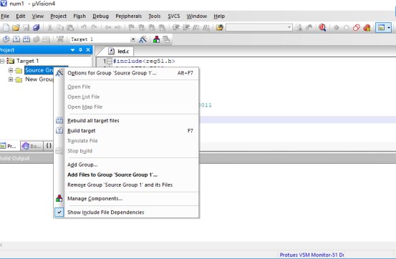Screen dimensions: 396x259
Task: Click the Find in Files toolbar icon
Action: coord(219,27)
